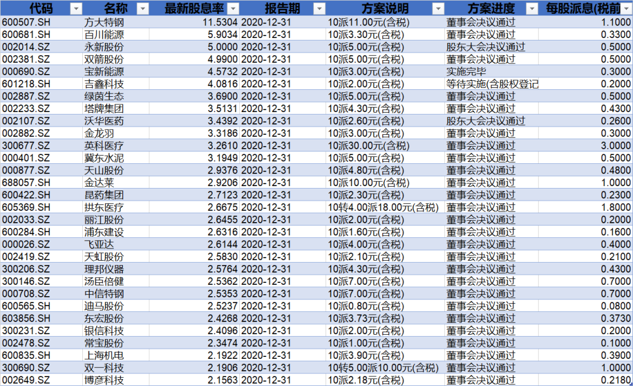
Task: Select the 博彦科技 name cell
Action: tap(116, 380)
